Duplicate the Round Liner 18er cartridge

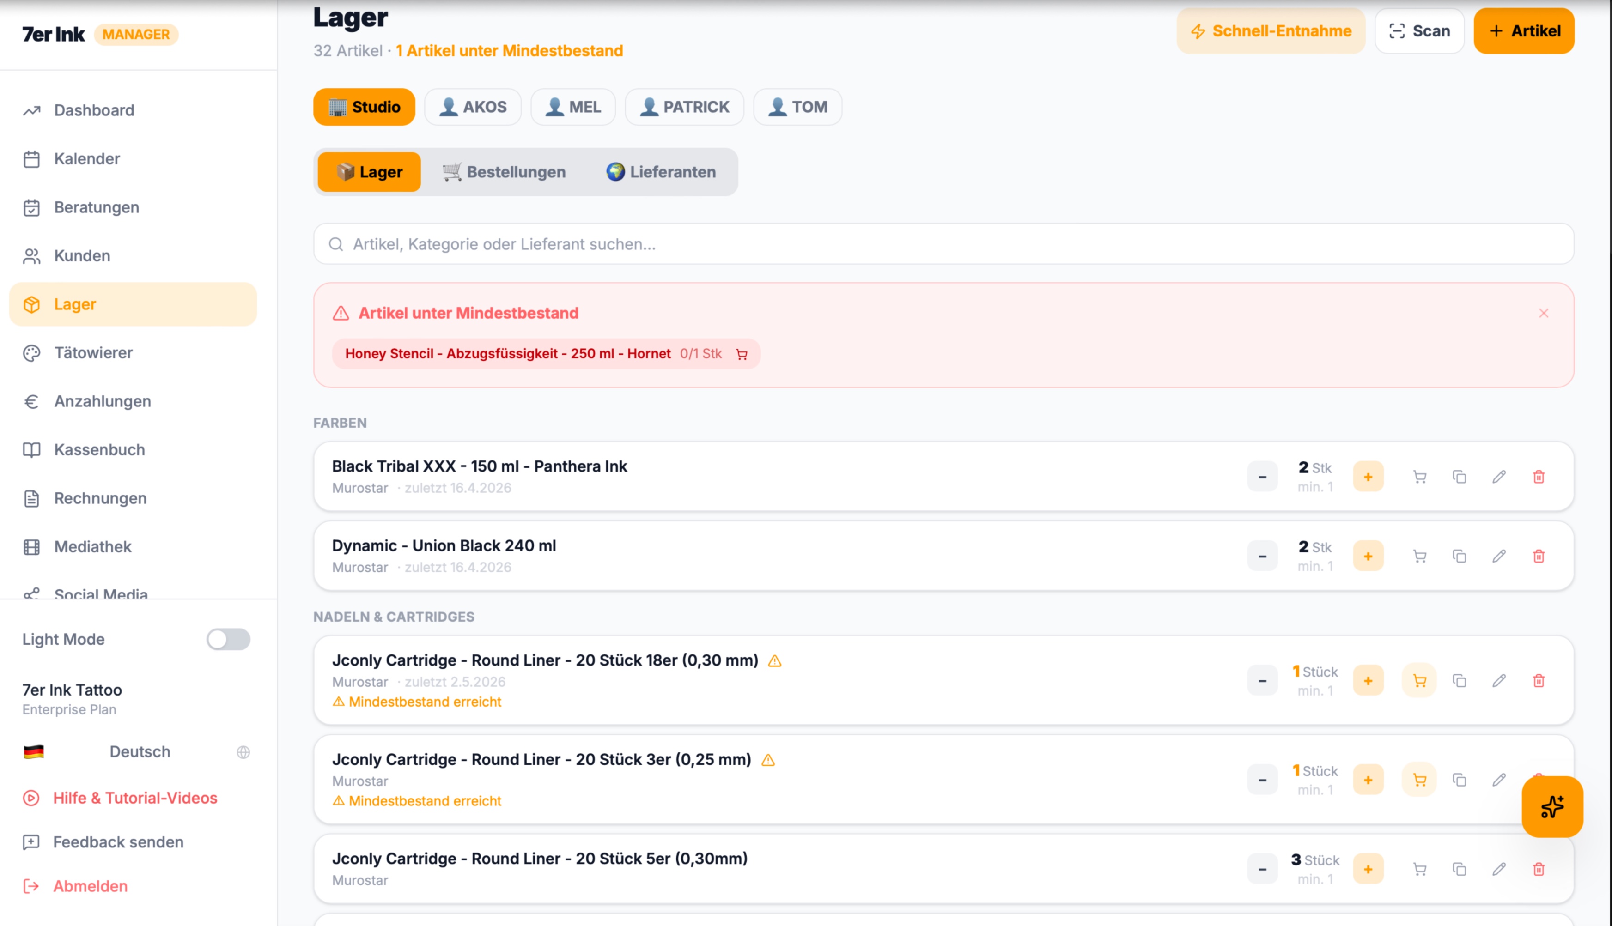click(x=1460, y=681)
